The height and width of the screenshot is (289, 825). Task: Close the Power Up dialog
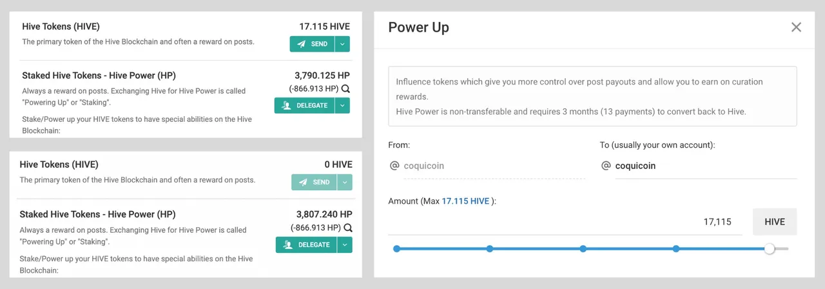point(796,27)
